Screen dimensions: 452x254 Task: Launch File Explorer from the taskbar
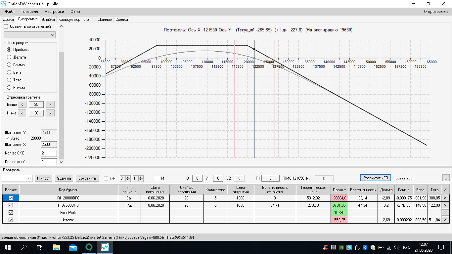57,247
